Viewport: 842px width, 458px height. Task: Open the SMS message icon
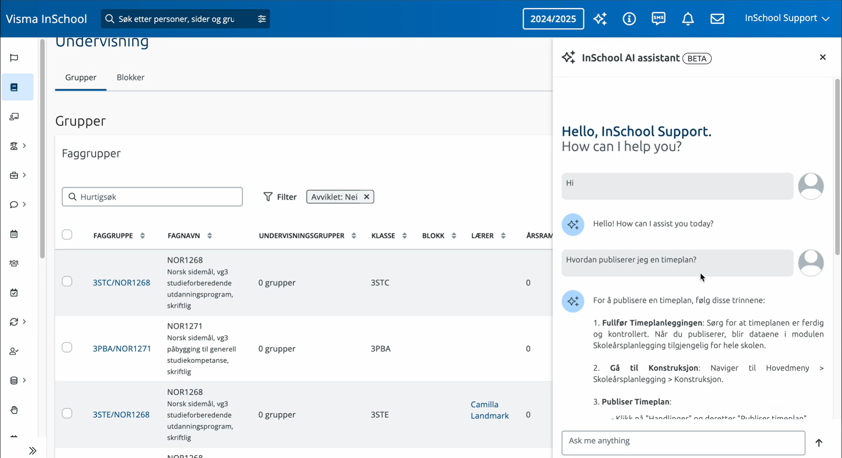pyautogui.click(x=659, y=19)
